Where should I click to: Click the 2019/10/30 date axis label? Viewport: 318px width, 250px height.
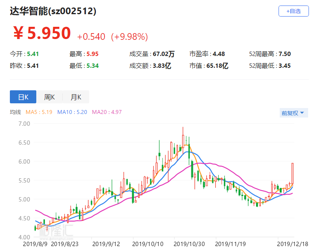click(189, 244)
